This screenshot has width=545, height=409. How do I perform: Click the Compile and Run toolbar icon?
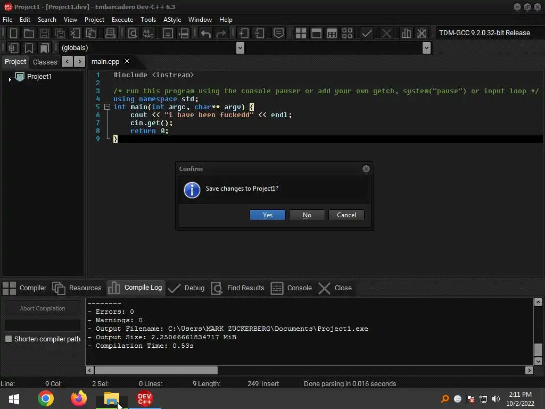(332, 34)
